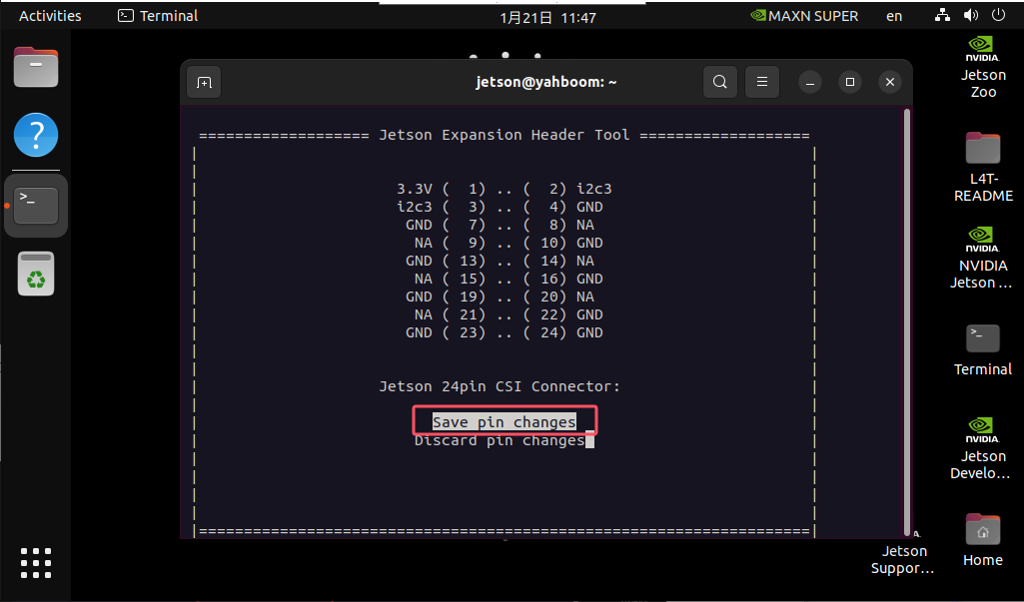Minimize the terminal window
The height and width of the screenshot is (602, 1024).
tap(810, 82)
